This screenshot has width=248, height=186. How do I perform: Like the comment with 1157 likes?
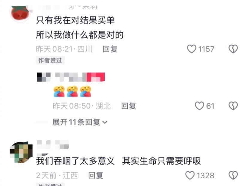coord(191,49)
